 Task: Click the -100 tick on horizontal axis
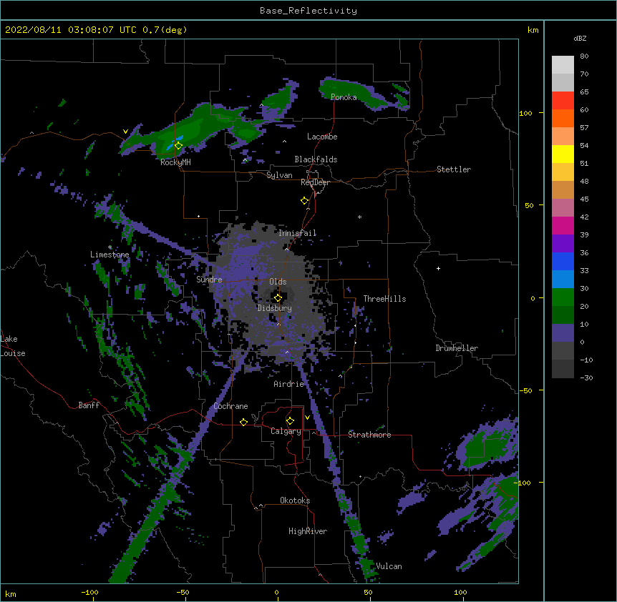click(x=89, y=592)
